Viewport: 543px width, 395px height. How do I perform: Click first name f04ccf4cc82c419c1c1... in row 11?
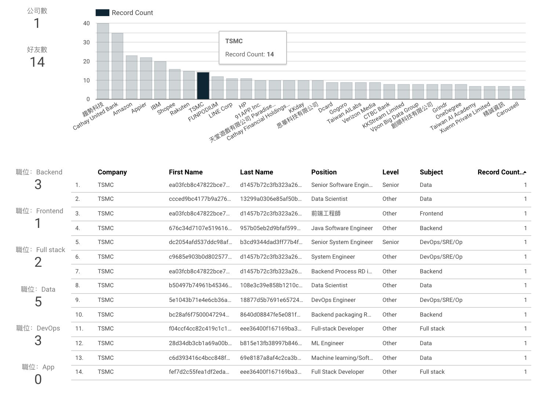(200, 329)
